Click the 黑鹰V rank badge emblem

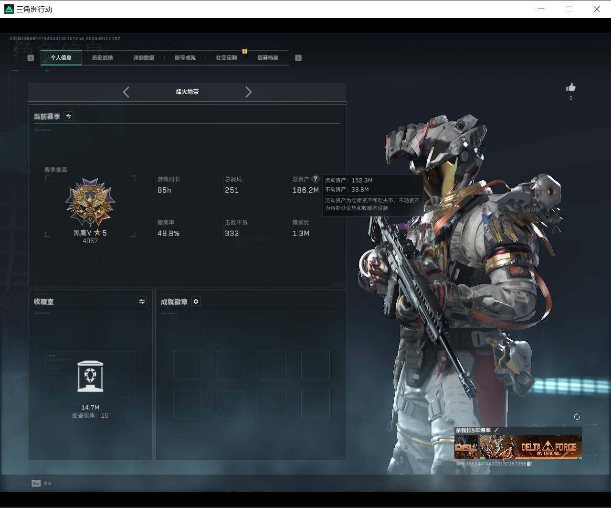pyautogui.click(x=90, y=202)
